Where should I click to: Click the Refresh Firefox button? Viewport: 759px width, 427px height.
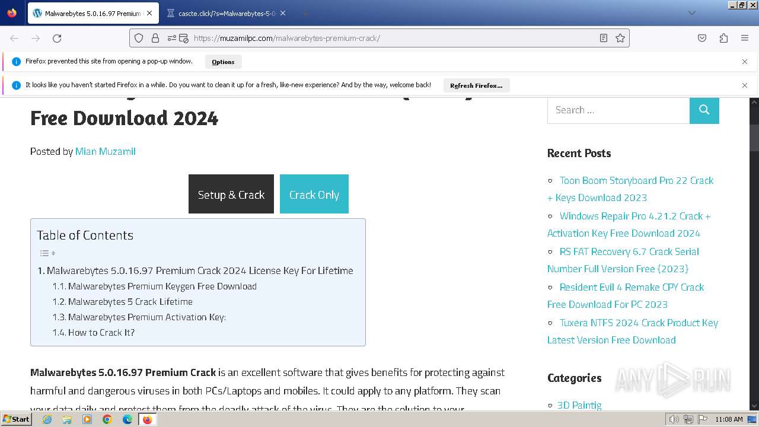[476, 85]
